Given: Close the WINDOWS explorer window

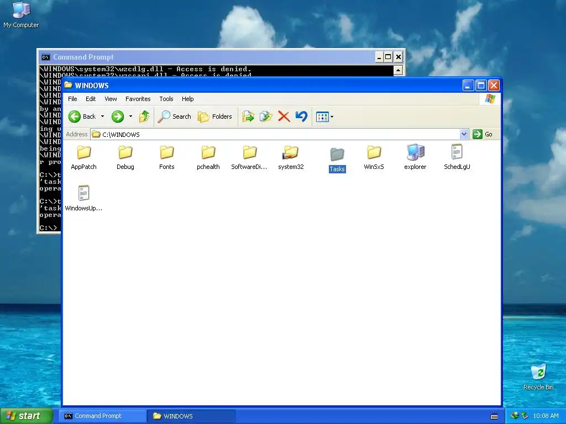Looking at the screenshot, I should (494, 86).
